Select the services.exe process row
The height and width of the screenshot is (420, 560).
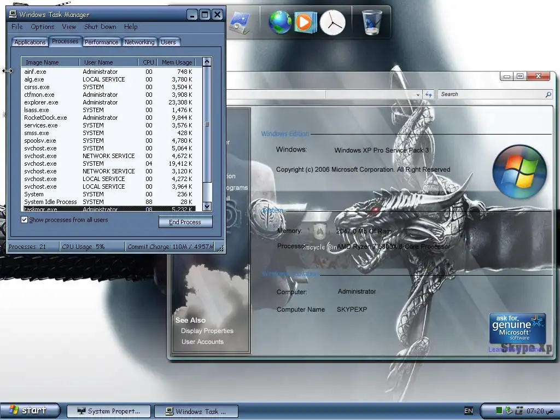tap(109, 125)
